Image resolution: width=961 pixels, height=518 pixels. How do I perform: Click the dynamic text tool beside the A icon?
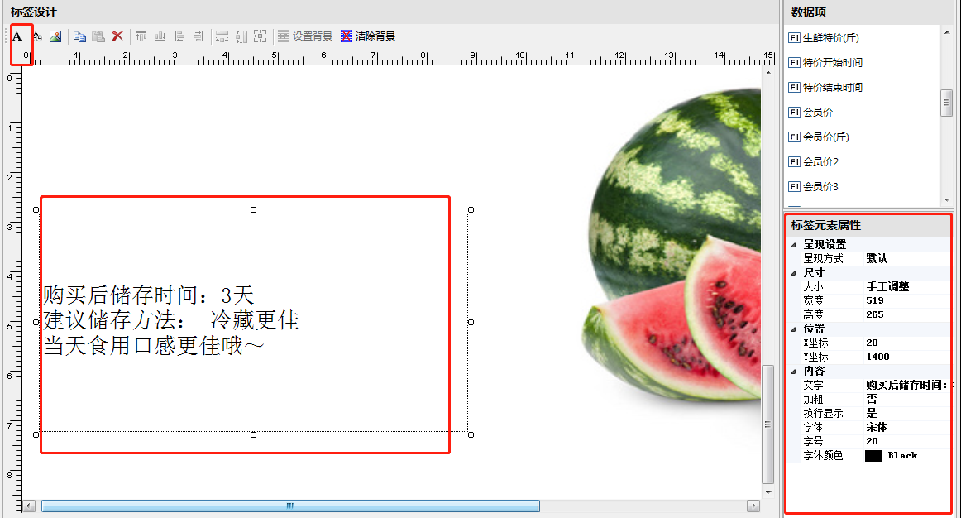(37, 36)
